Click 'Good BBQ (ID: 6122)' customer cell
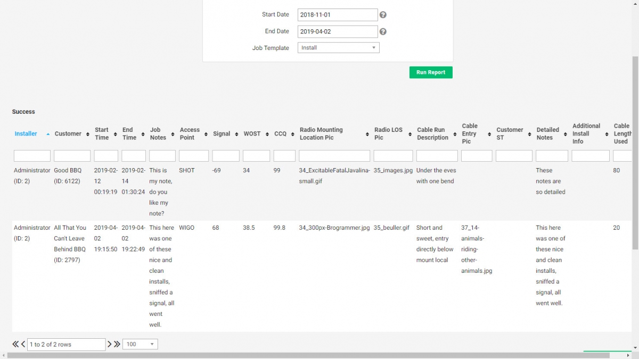Image resolution: width=639 pixels, height=359 pixels. pos(68,176)
